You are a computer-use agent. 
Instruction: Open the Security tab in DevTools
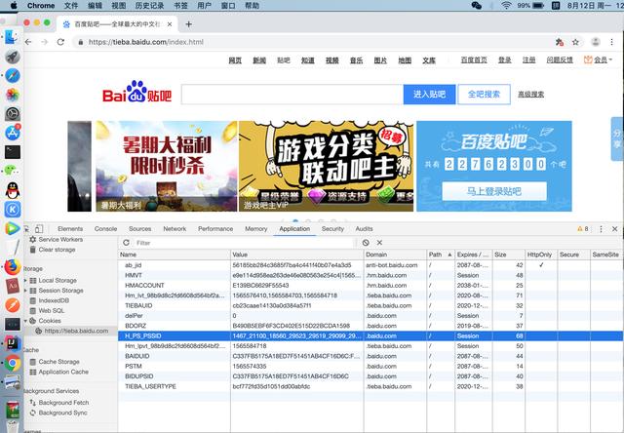click(332, 229)
